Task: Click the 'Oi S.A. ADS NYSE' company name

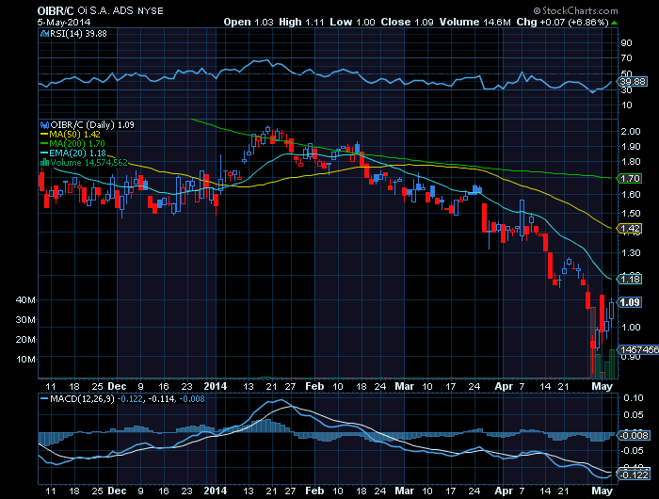Action: click(x=121, y=11)
